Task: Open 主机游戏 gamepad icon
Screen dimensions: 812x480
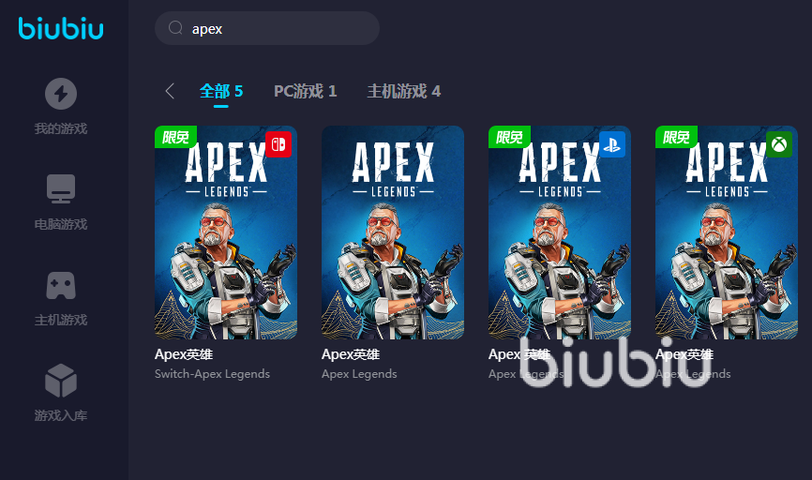Action: [61, 285]
